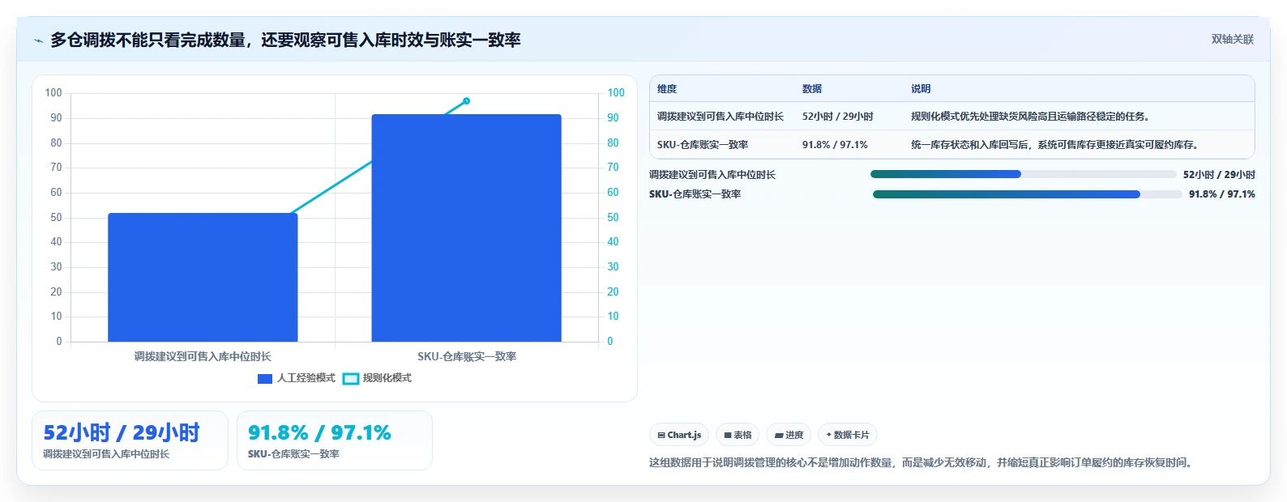Click the 数据卡片 tag
This screenshot has height=502, width=1287.
pos(848,435)
